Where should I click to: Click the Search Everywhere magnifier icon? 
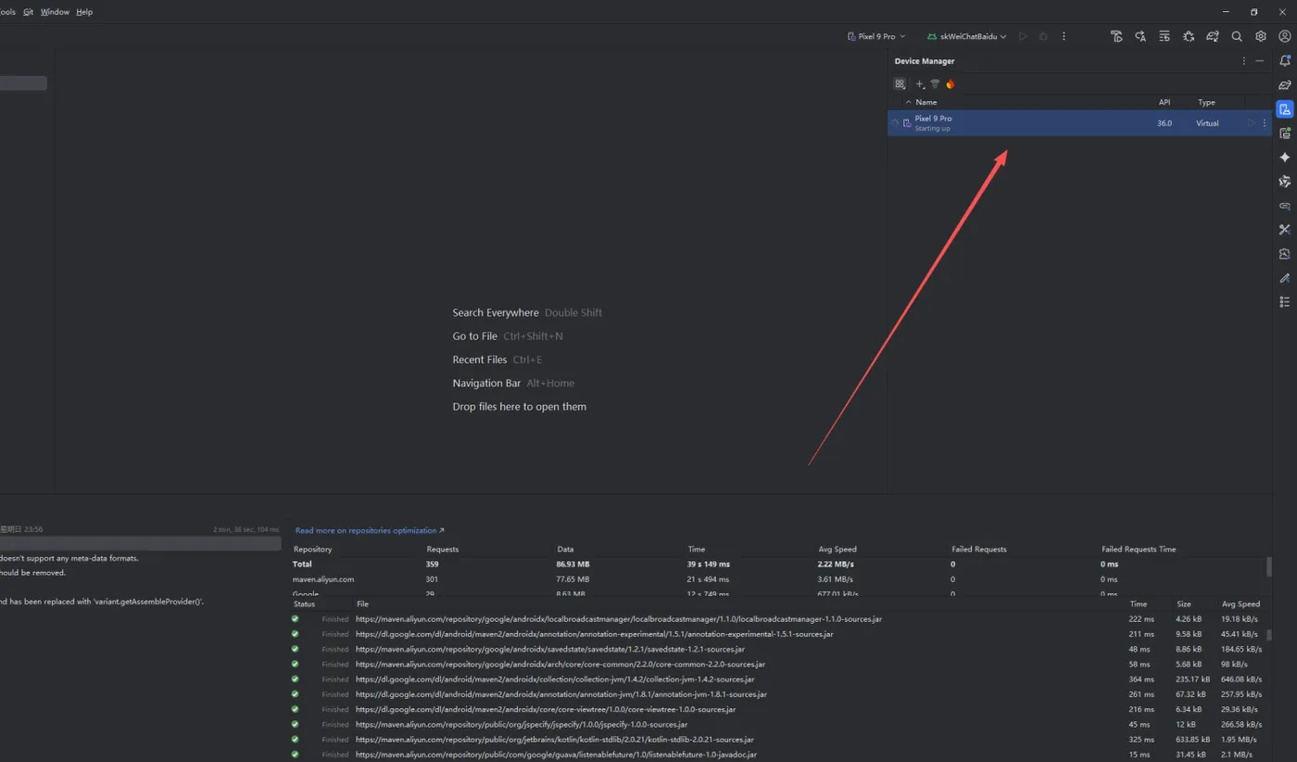[x=1237, y=36]
